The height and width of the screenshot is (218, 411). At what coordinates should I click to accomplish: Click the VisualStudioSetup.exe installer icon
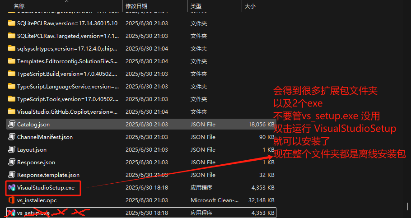pos(12,187)
